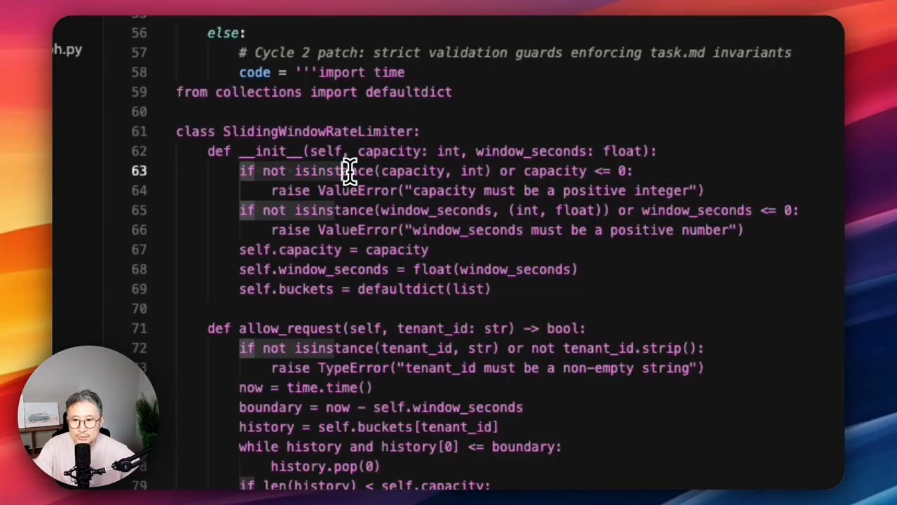Click class name SlidingWindowRateLimiter
The height and width of the screenshot is (505, 897).
[x=319, y=131]
